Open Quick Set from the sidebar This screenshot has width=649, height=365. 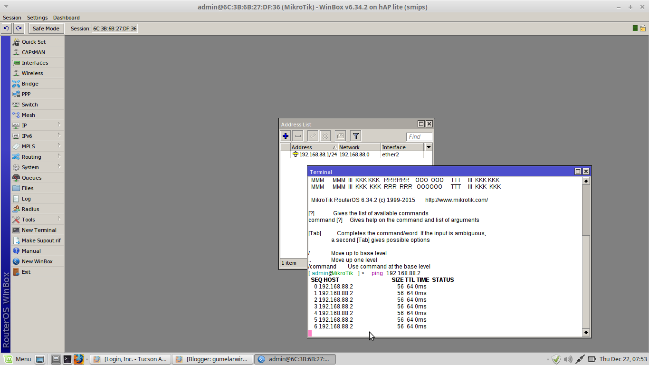coord(38,42)
